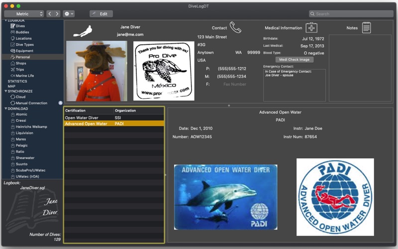Sort by Organization column header
Screen dimensions: 398x249
coord(139,111)
